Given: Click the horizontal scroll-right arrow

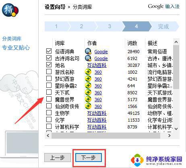Looking at the screenshot, I should coord(169,136).
